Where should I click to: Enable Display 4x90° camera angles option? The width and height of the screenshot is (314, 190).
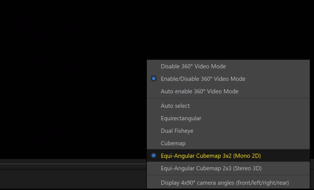[x=228, y=183]
